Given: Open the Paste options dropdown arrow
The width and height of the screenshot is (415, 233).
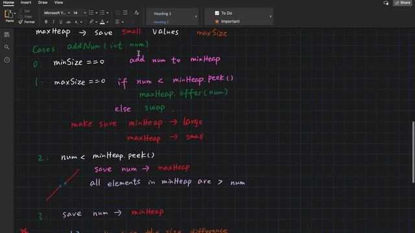Looking at the screenshot, I should pyautogui.click(x=15, y=14).
